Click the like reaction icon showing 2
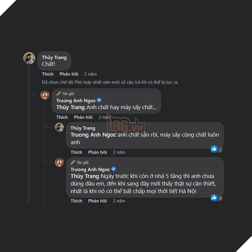Screen dimensions: 252x252 [214, 149]
